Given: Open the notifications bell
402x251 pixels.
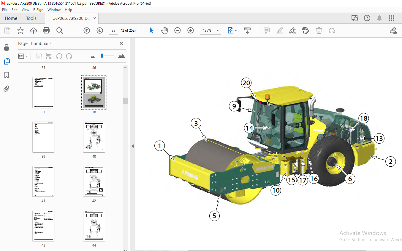Looking at the screenshot, I should pyautogui.click(x=379, y=18).
